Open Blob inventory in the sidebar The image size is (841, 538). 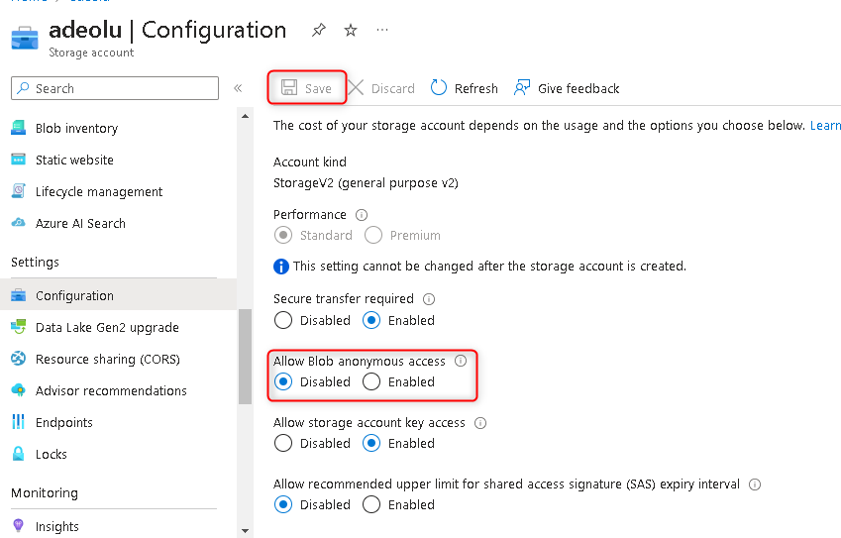[x=76, y=129]
